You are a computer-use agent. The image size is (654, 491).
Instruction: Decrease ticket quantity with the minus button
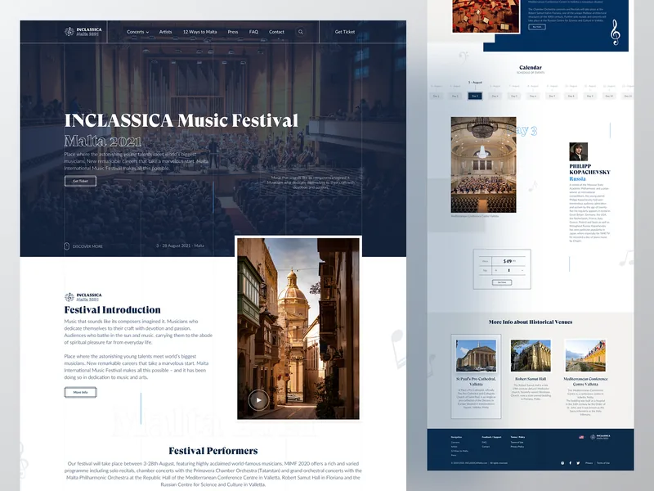(522, 271)
